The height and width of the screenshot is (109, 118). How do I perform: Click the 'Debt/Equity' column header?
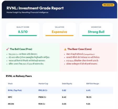click(x=67, y=84)
